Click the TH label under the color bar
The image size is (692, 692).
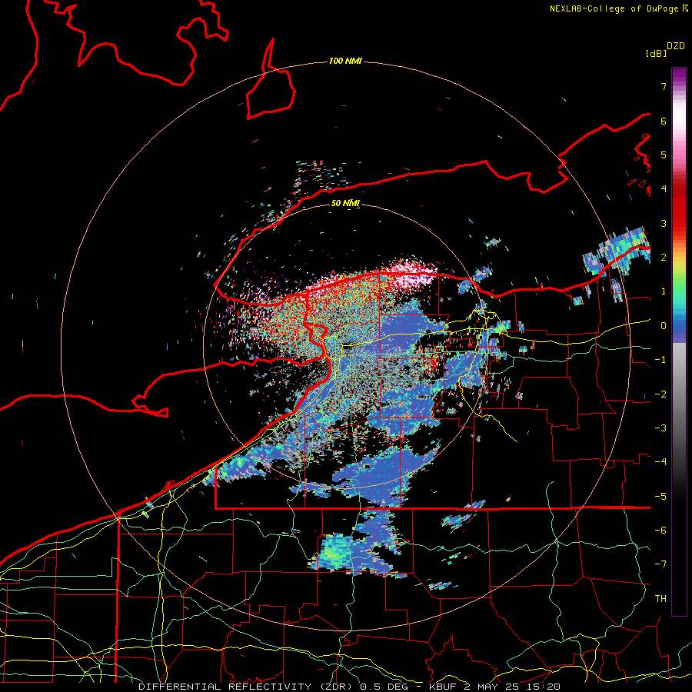660,598
